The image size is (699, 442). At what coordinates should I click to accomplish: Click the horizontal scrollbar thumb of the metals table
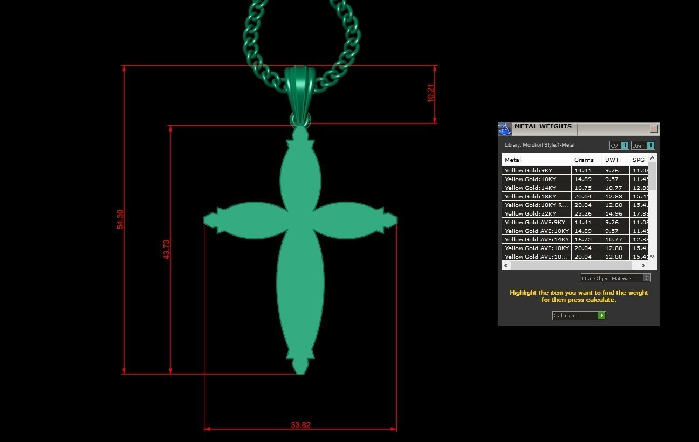571,265
